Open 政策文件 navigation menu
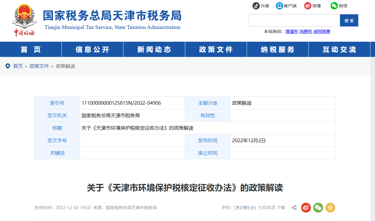Image resolution: width=375 pixels, height=221 pixels. click(216, 49)
